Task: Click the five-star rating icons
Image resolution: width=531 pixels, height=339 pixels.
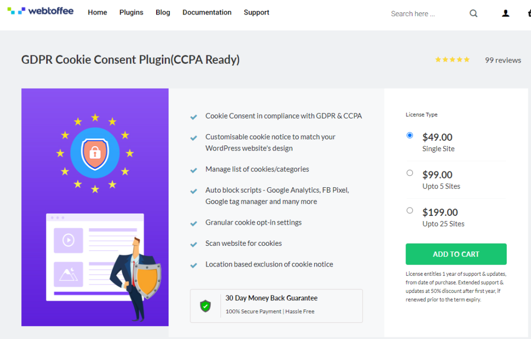Action: (452, 60)
